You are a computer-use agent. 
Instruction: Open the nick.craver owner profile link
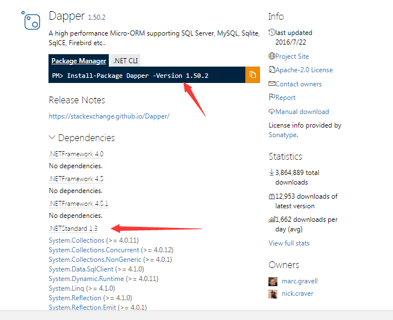pyautogui.click(x=298, y=293)
